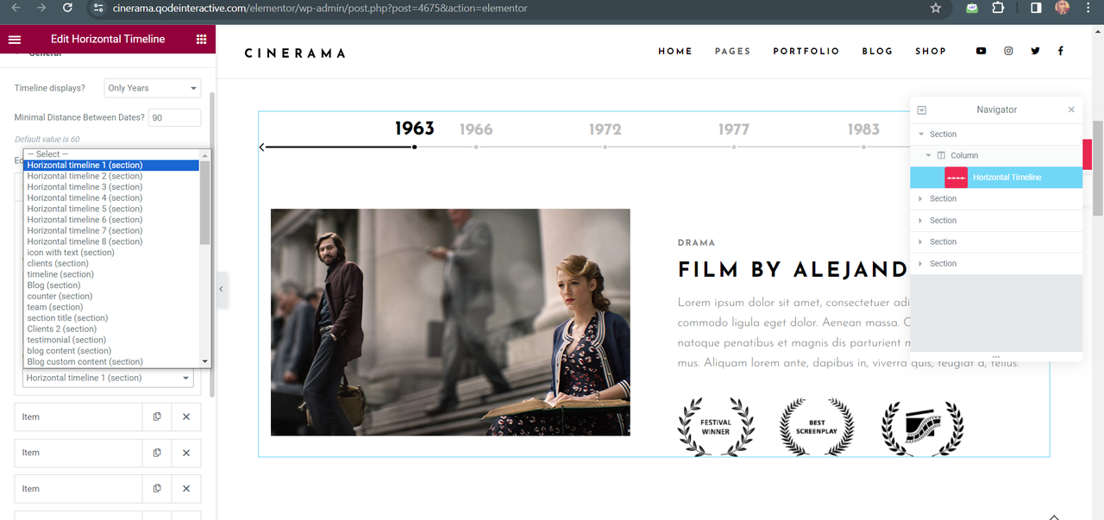Open the PAGES nav link

coord(732,51)
